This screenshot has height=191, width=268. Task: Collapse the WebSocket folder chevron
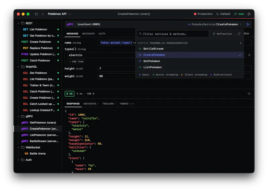pyautogui.click(x=18, y=148)
